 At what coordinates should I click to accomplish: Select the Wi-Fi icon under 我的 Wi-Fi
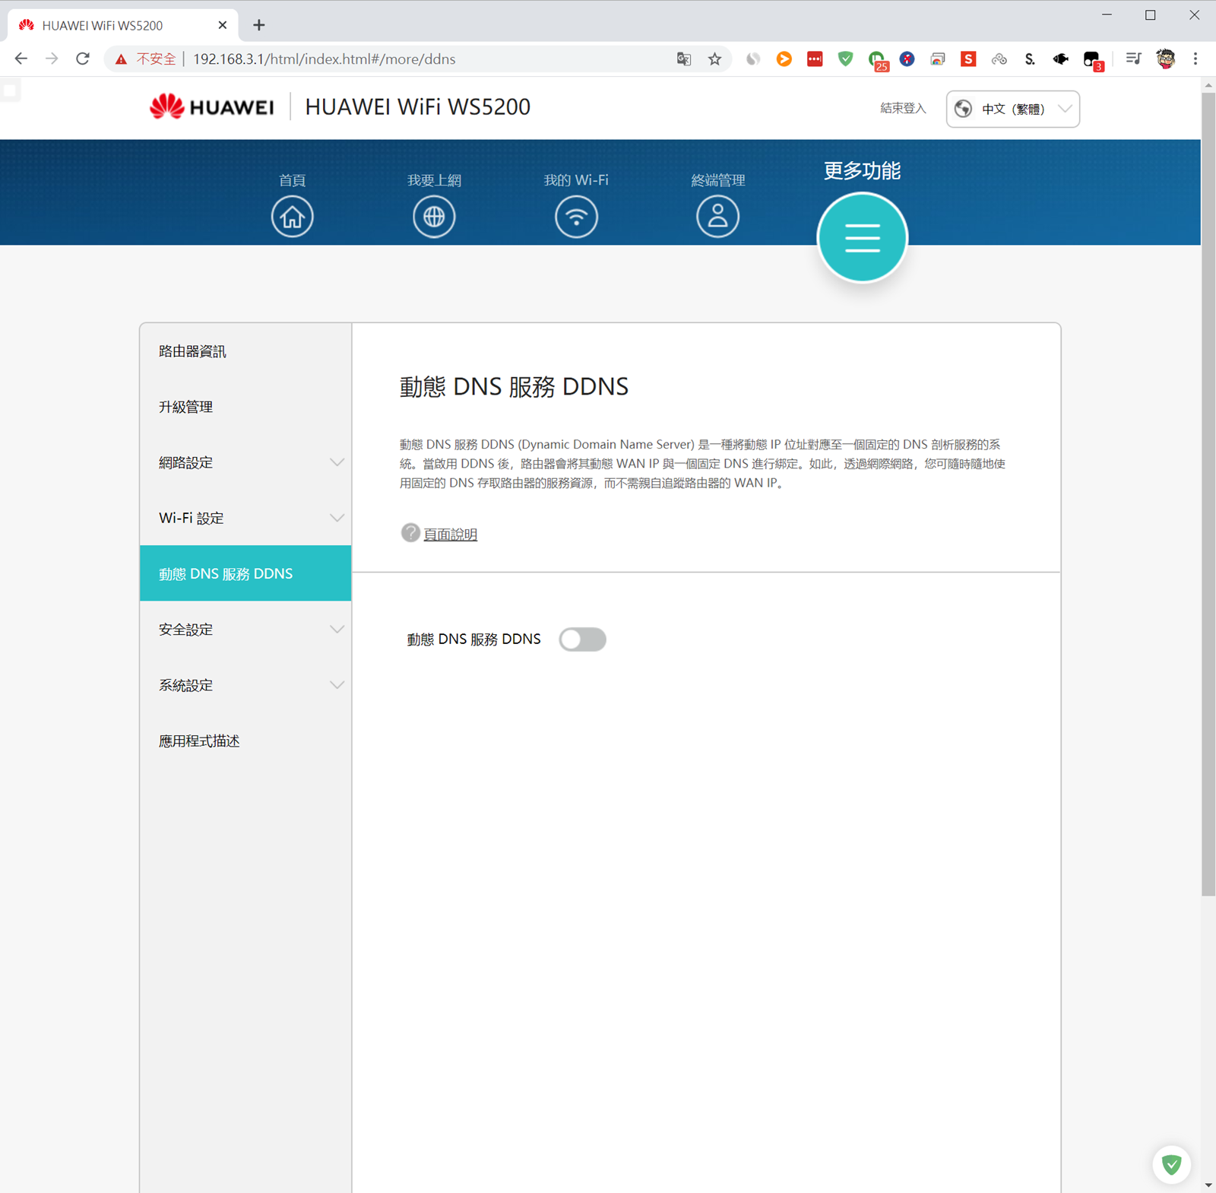(x=576, y=217)
